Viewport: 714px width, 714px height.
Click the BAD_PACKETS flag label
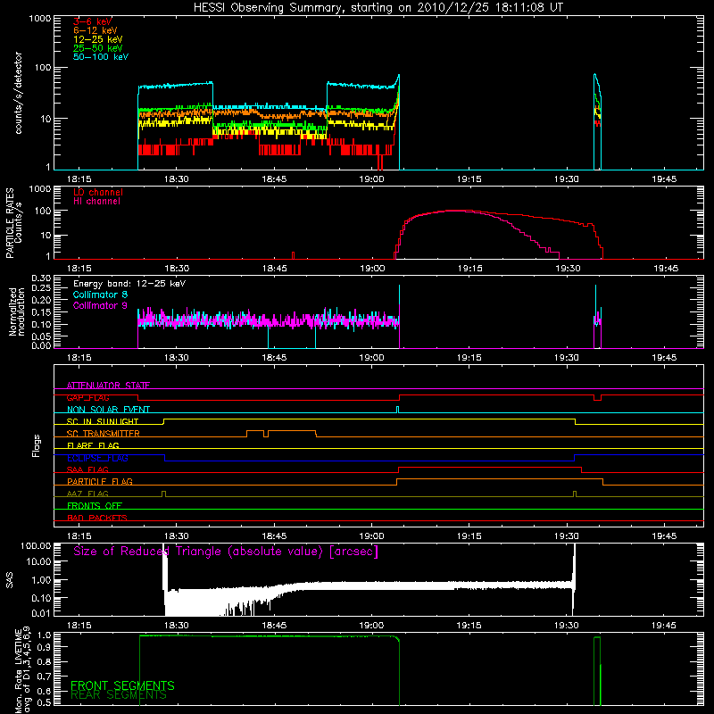pos(97,518)
